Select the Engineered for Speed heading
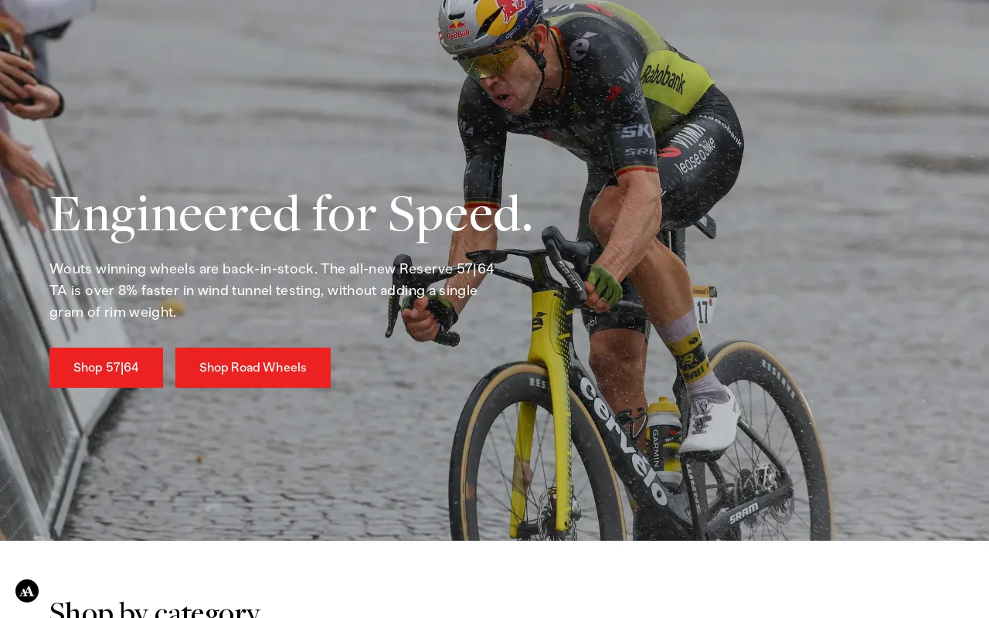Viewport: 989px width, 618px height. 291,214
